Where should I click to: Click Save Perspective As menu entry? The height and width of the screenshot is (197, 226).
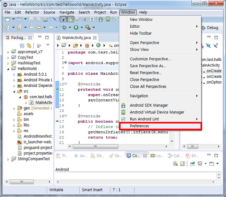pyautogui.click(x=161, y=66)
